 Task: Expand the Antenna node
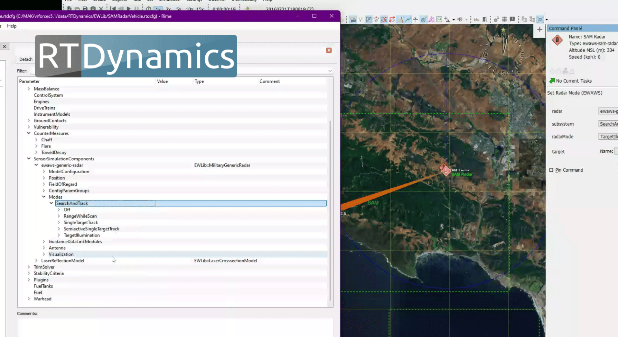[44, 248]
